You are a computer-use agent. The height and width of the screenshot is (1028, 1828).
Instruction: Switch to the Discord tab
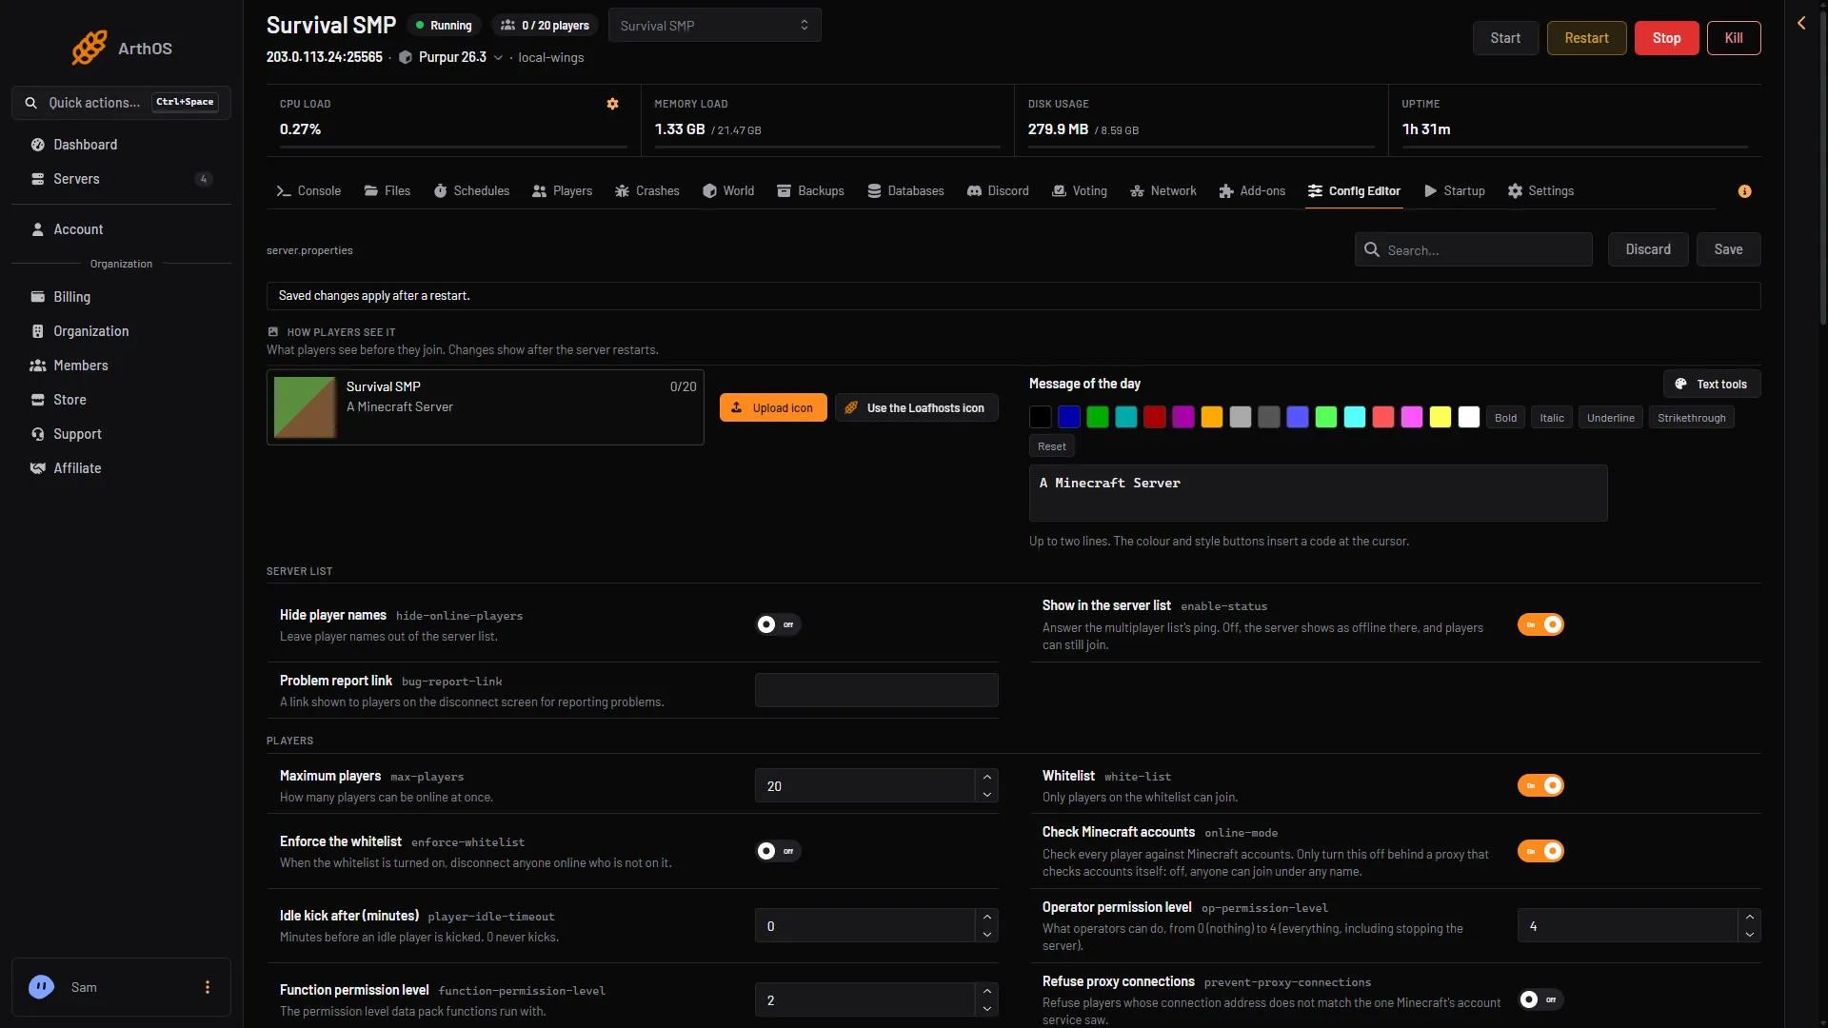(x=998, y=191)
